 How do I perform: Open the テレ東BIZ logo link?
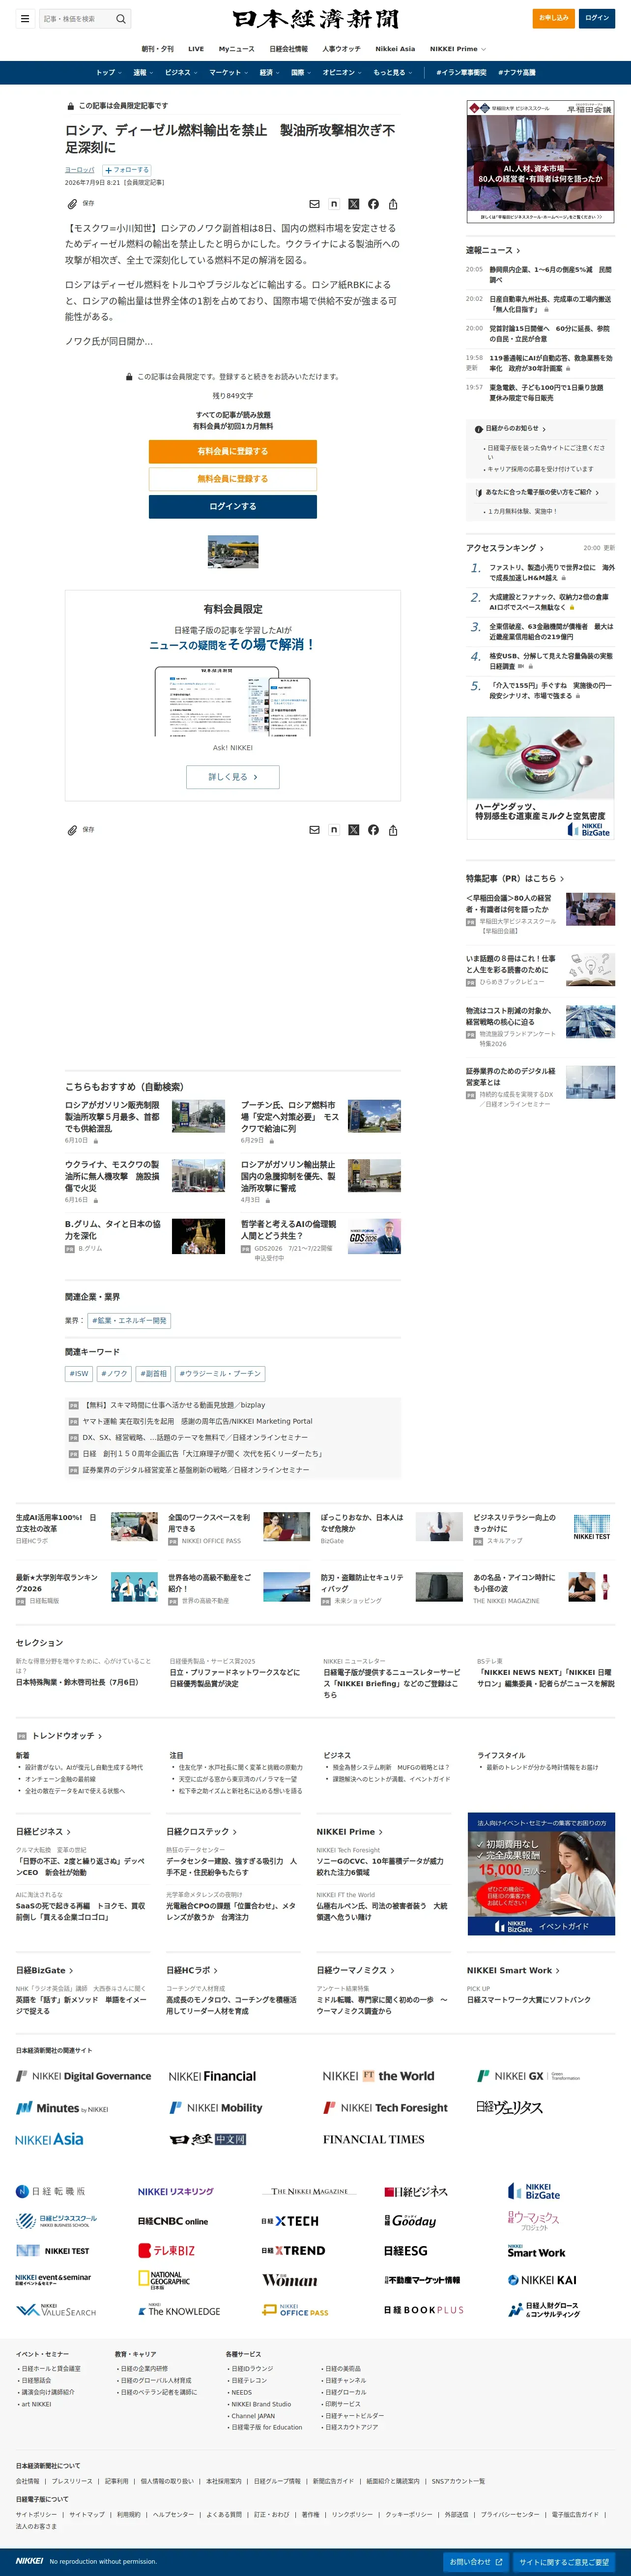point(166,2250)
